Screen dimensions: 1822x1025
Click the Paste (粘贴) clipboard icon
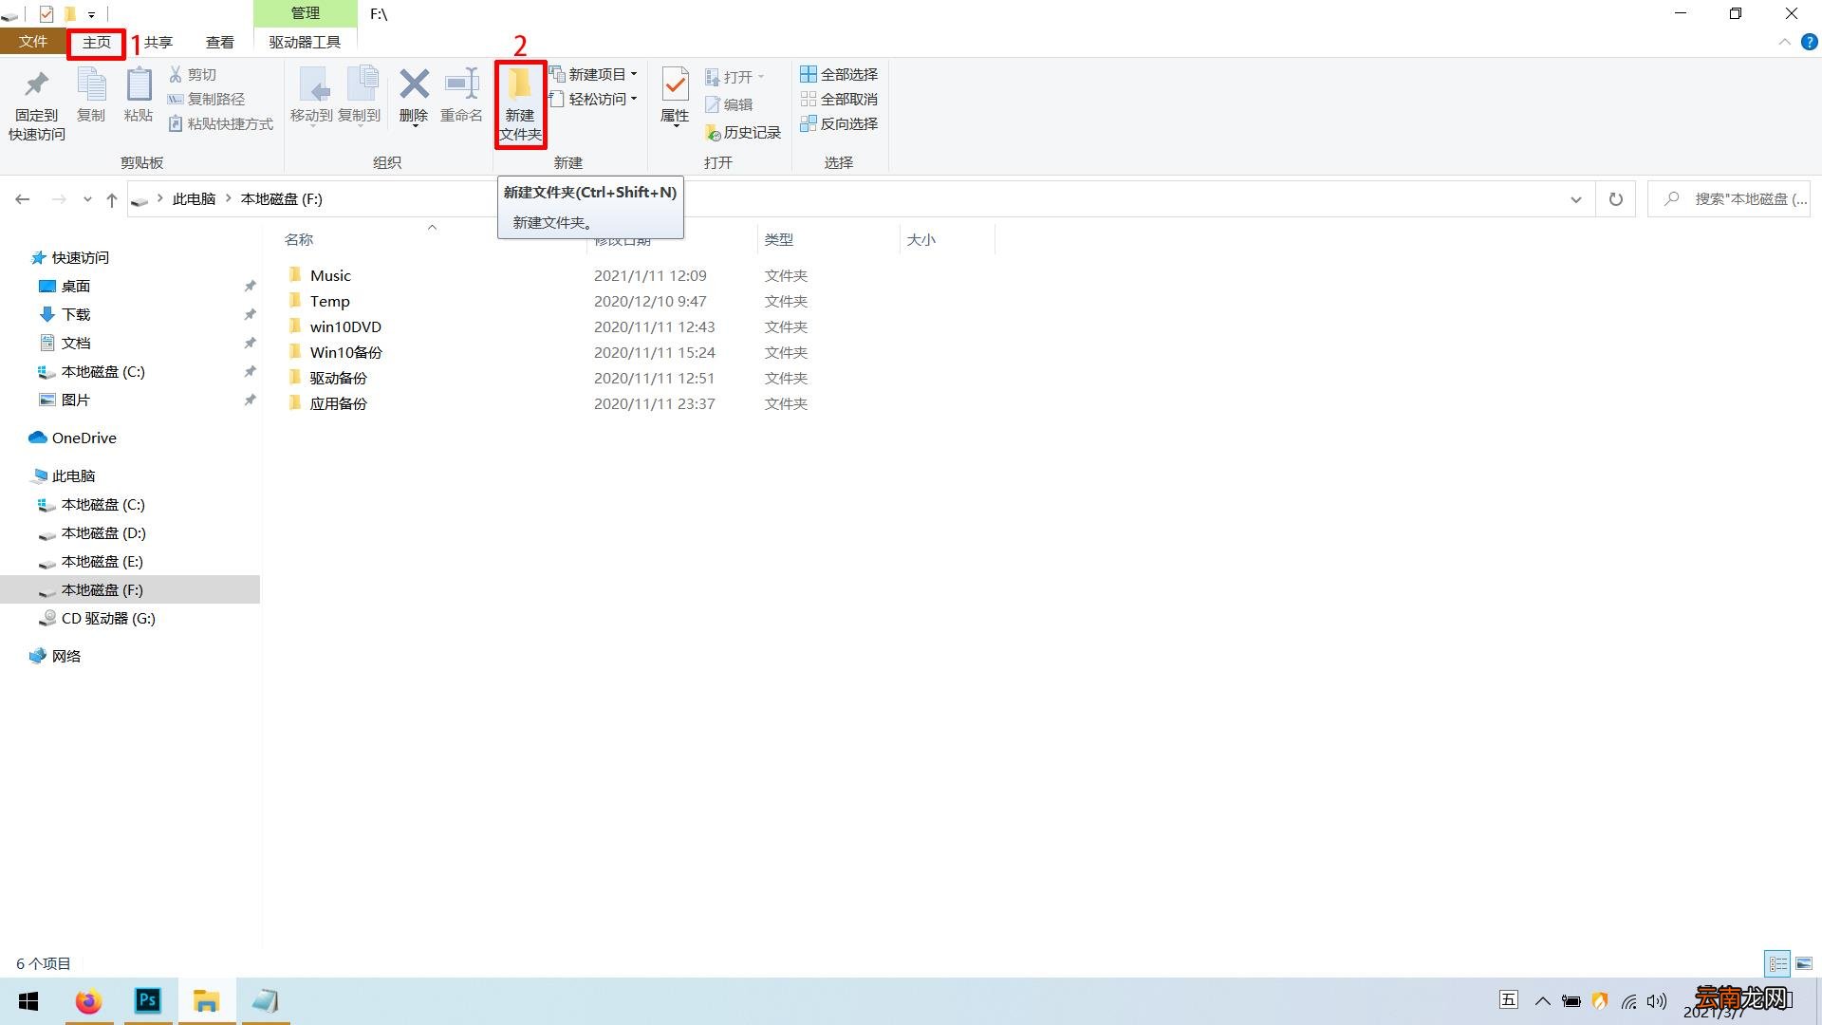point(139,96)
